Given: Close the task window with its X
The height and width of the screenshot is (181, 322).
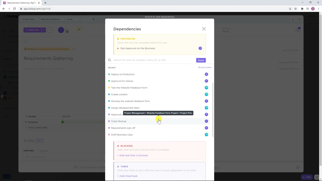Looking at the screenshot, I should pyautogui.click(x=299, y=19).
